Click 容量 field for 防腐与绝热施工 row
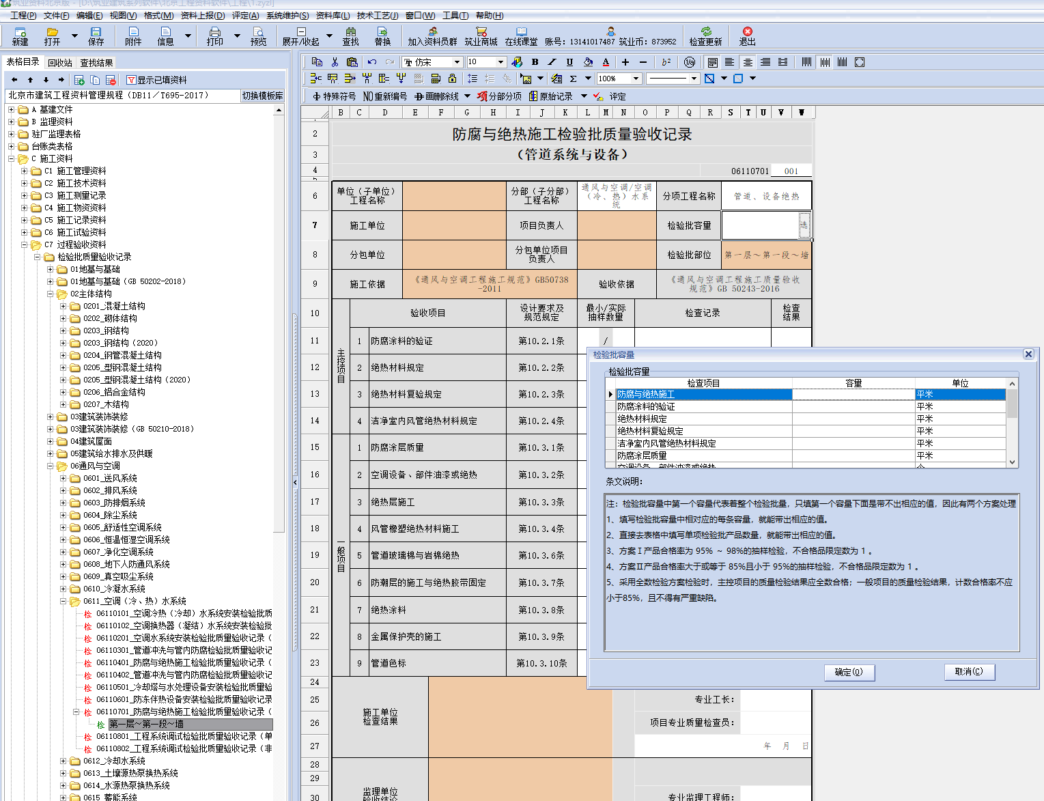This screenshot has width=1044, height=801. pos(853,394)
